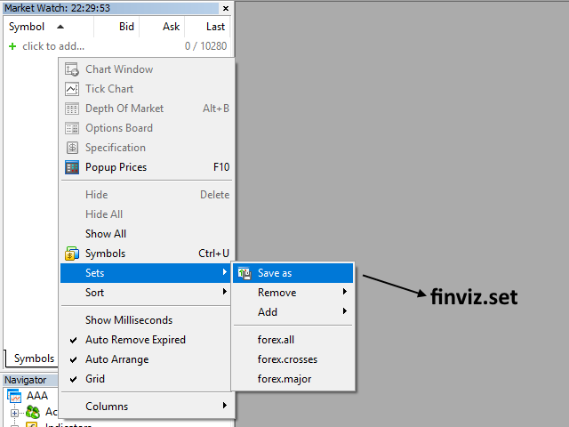Viewport: 569px width, 427px height.
Task: Click the Specification icon
Action: 72,148
